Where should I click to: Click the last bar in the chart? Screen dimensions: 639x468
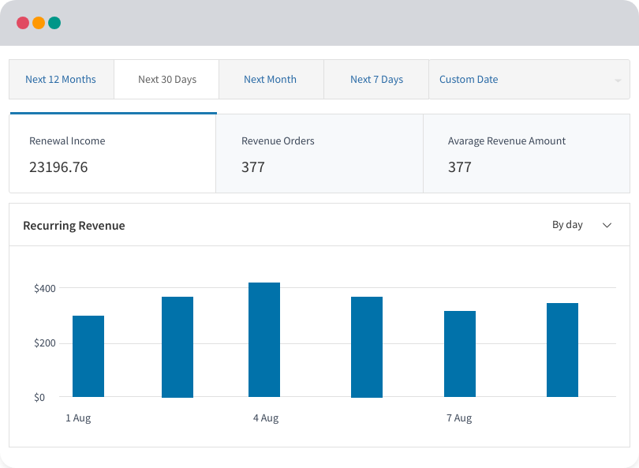(x=562, y=350)
